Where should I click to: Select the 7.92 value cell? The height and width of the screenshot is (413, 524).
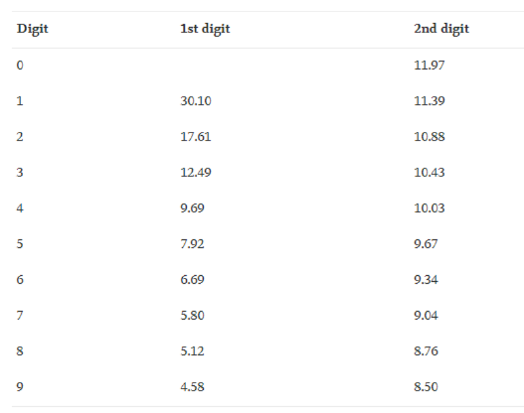(192, 244)
